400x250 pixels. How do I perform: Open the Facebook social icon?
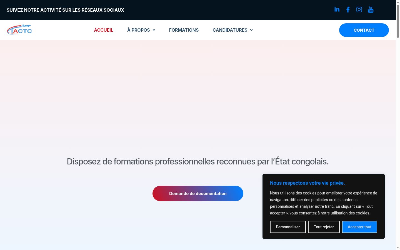[348, 10]
